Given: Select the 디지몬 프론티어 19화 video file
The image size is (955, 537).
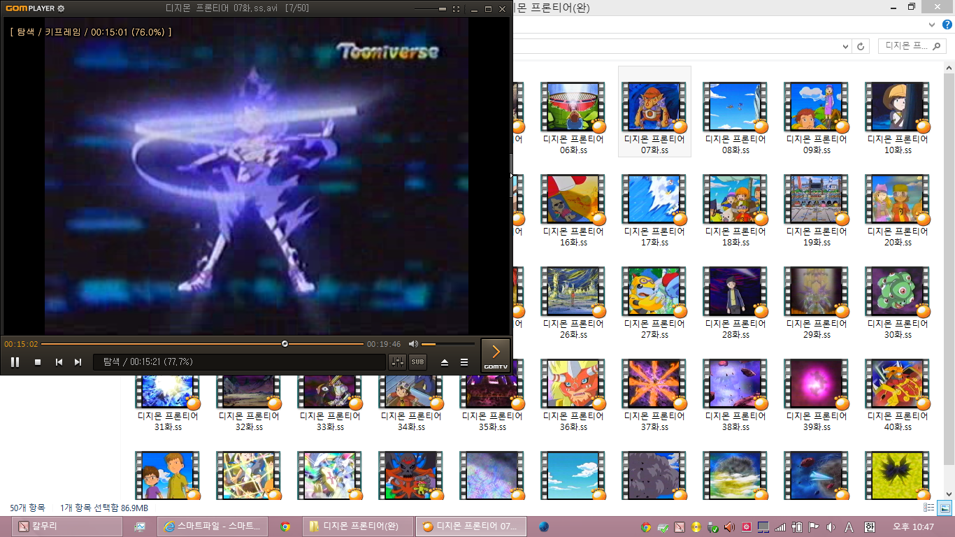Looking at the screenshot, I should coord(817,211).
